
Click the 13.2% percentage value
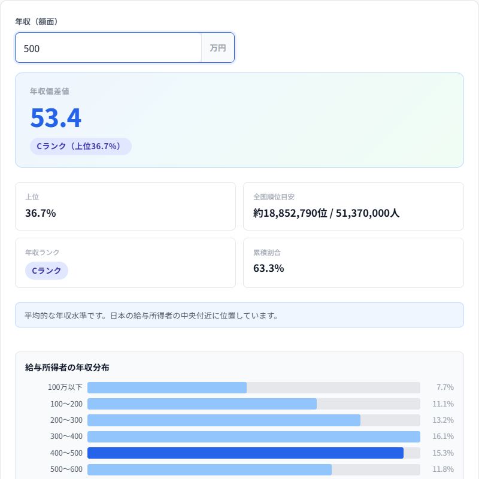(x=443, y=420)
